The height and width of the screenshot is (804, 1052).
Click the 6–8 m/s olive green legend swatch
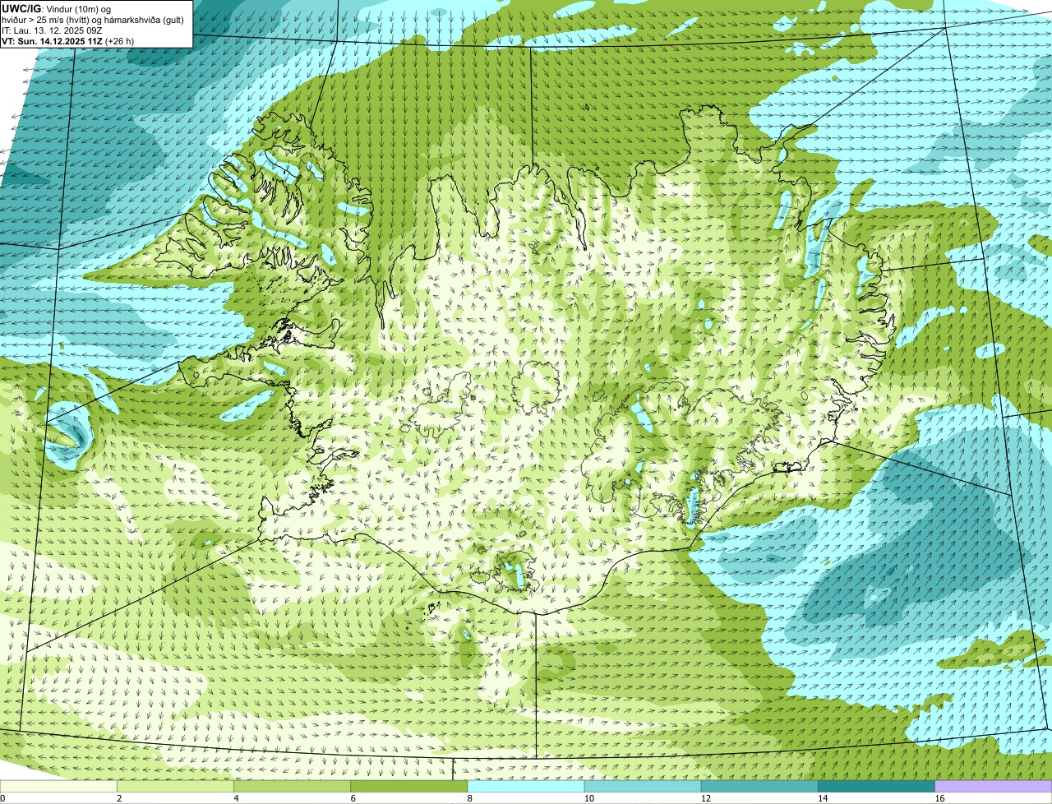point(409,787)
